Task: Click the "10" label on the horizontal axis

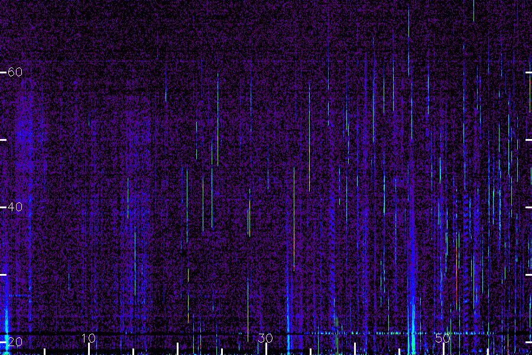Action: [89, 338]
